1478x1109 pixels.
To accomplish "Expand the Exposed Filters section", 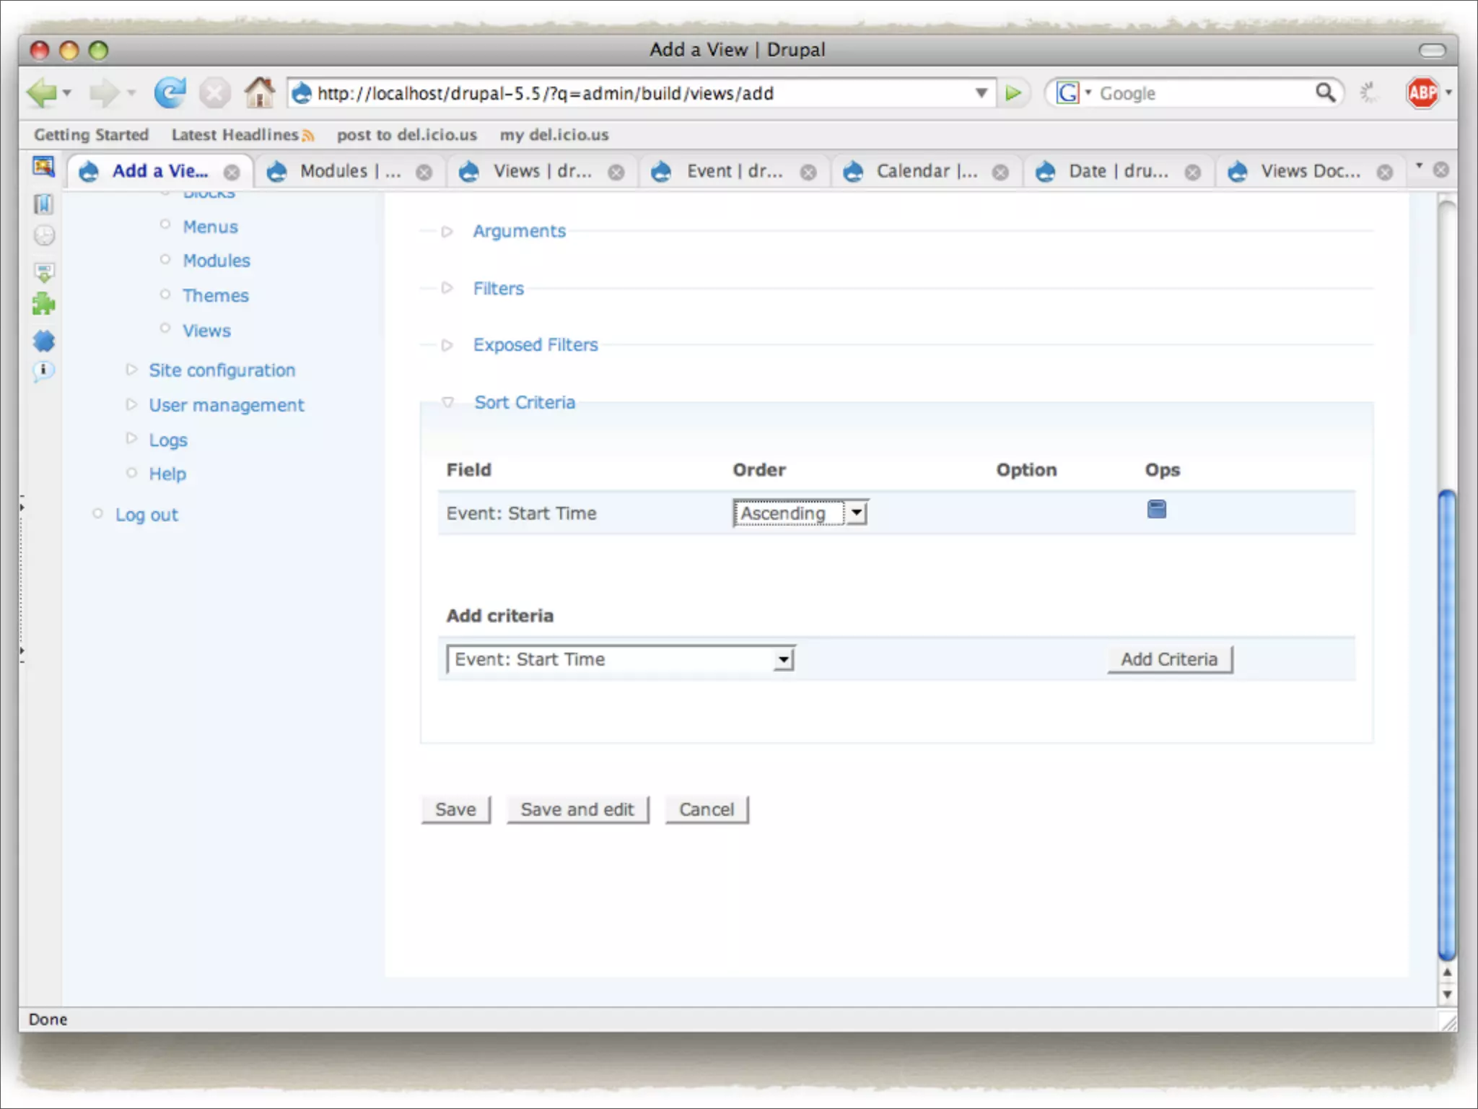I will 535,345.
